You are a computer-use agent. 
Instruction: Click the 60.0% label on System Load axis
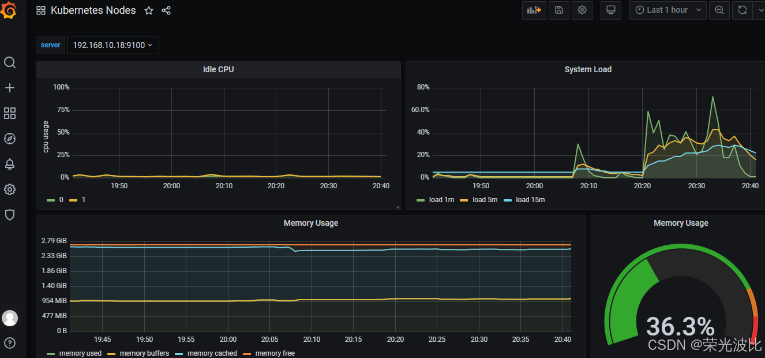pos(420,110)
